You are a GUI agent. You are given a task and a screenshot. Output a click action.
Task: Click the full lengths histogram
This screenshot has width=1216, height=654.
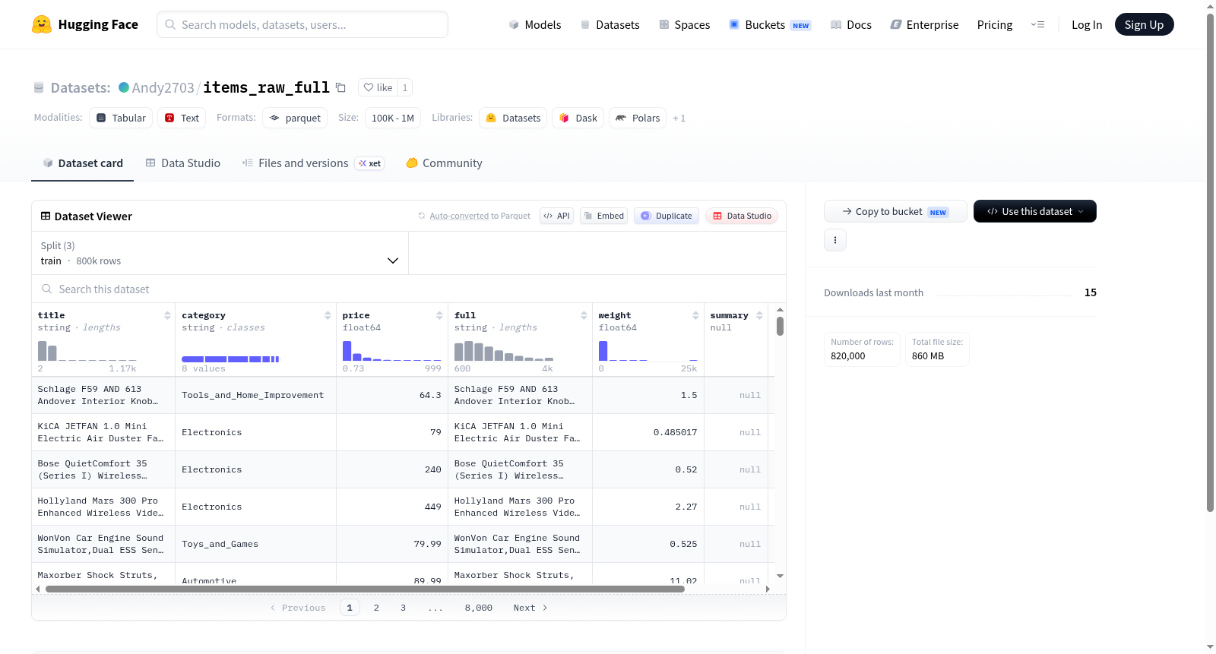click(x=504, y=350)
